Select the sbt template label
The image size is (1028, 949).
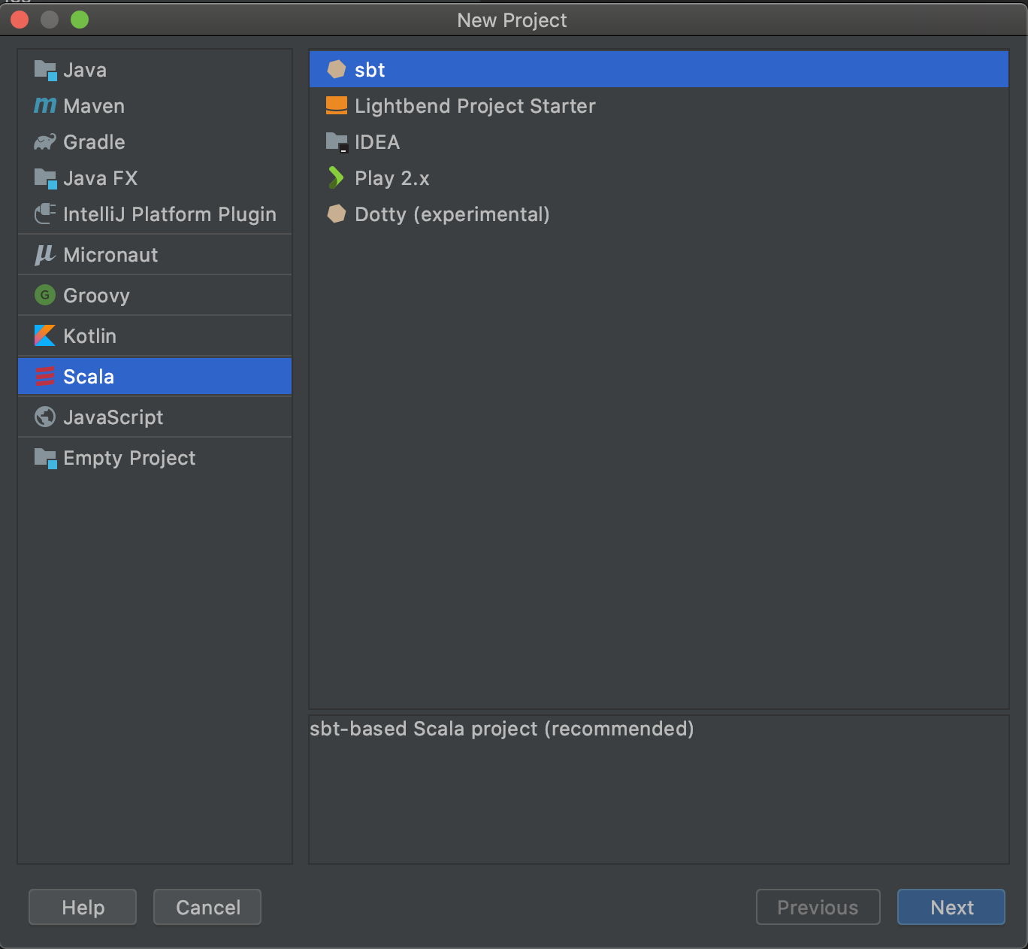coord(370,70)
